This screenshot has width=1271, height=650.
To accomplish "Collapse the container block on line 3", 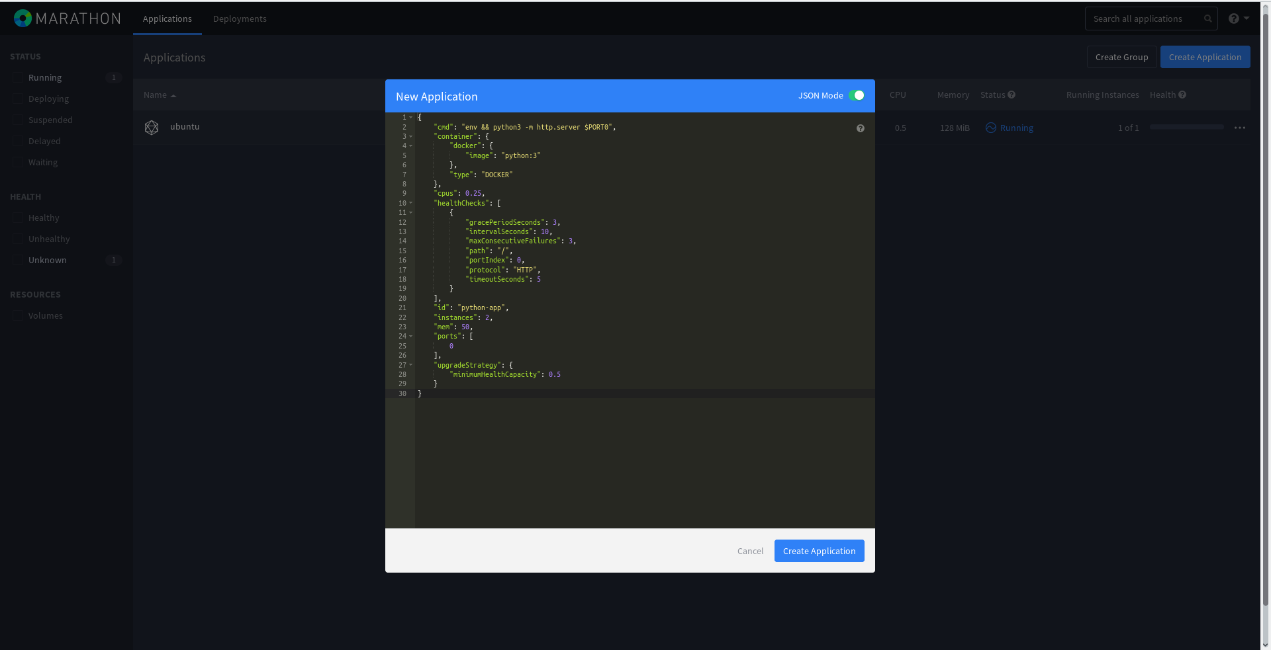I will (x=411, y=137).
